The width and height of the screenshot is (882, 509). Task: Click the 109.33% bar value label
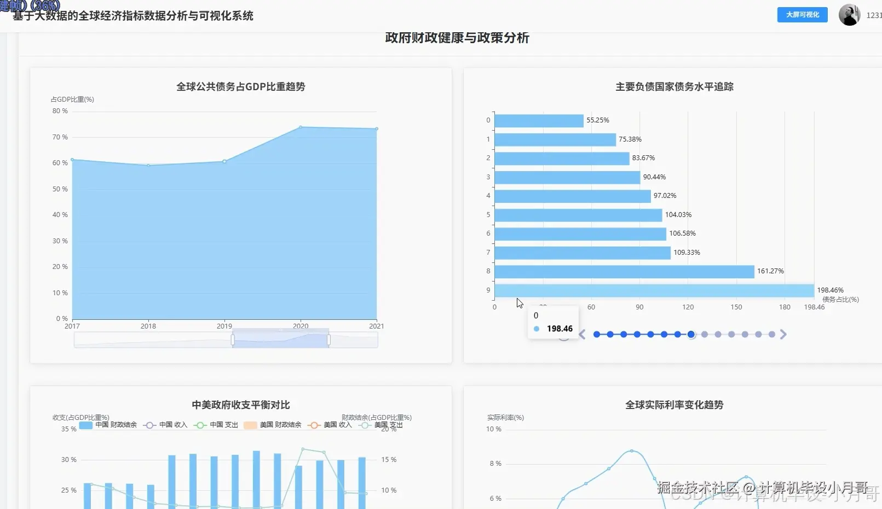(x=687, y=253)
